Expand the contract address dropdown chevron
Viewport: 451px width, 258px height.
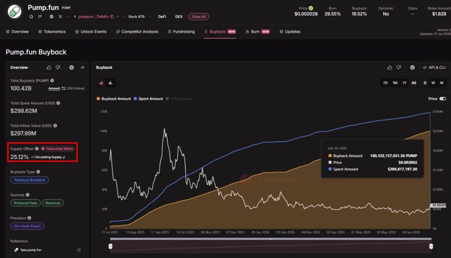pos(117,17)
